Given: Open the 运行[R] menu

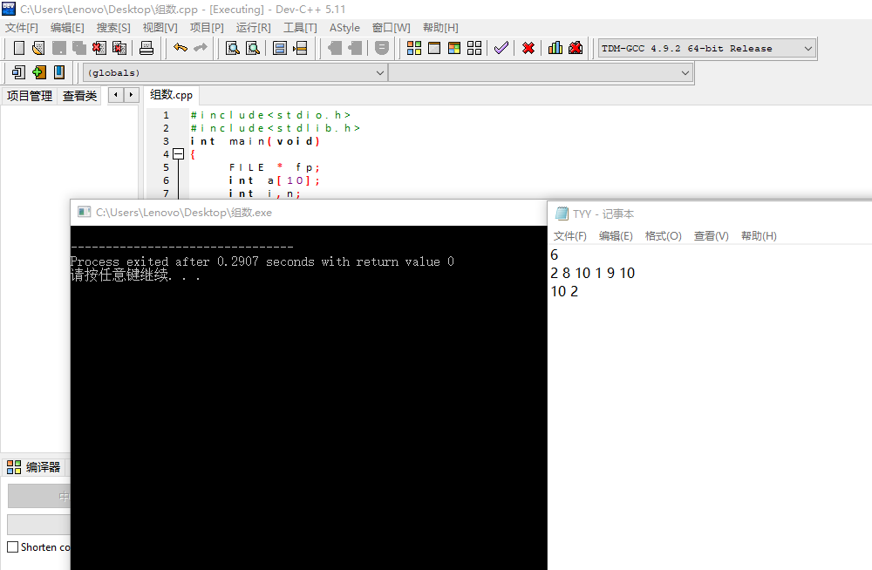Looking at the screenshot, I should click(254, 28).
